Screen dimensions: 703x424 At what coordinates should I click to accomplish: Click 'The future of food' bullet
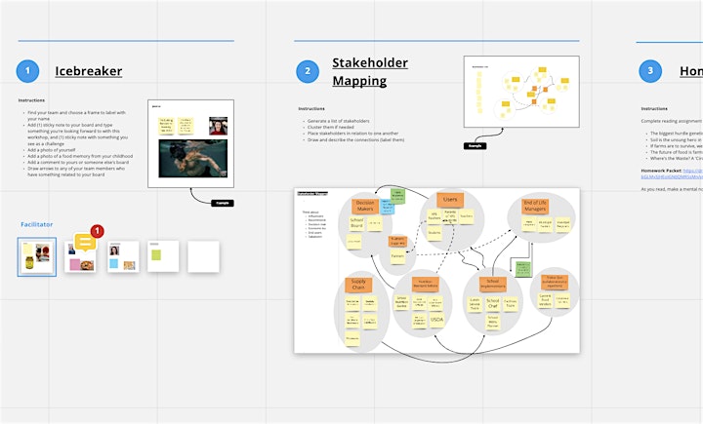[676, 152]
